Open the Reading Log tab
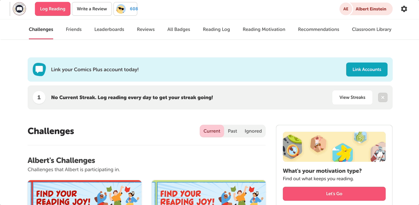 (x=216, y=29)
